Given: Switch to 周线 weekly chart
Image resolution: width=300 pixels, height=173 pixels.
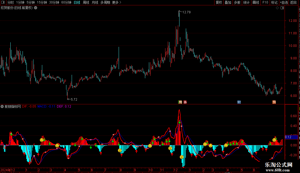Looking at the screenshot, I should 86,2.
